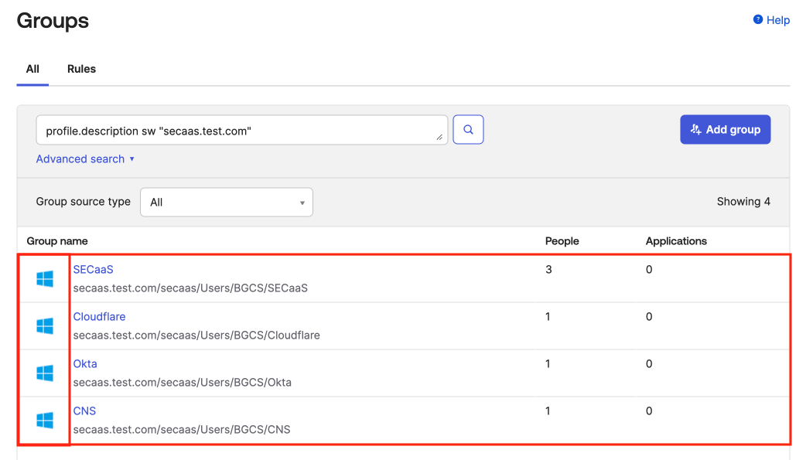The height and width of the screenshot is (460, 806).
Task: Open the Okta group link
Action: coord(85,364)
